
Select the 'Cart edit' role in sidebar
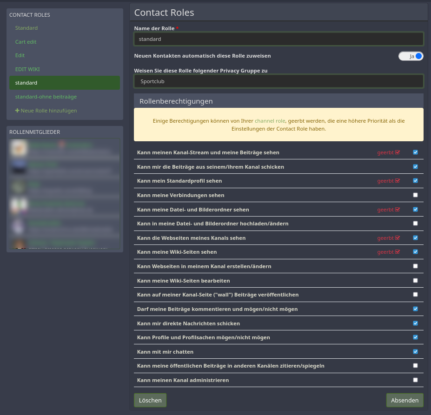click(x=26, y=42)
